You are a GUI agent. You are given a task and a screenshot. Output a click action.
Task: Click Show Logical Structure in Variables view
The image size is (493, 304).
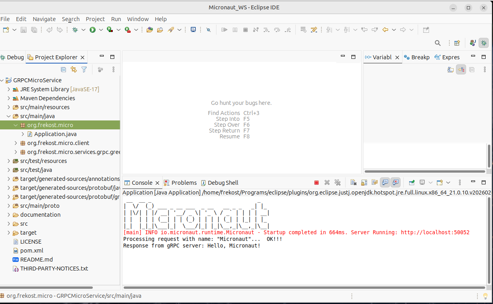[461, 69]
